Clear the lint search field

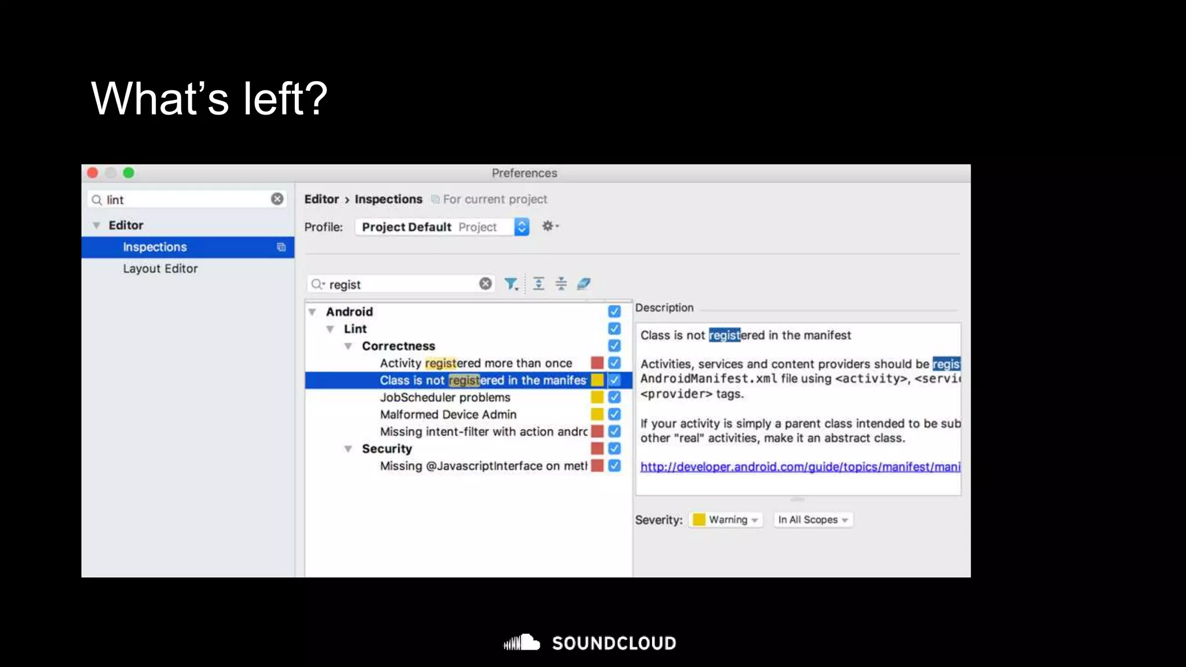277,199
